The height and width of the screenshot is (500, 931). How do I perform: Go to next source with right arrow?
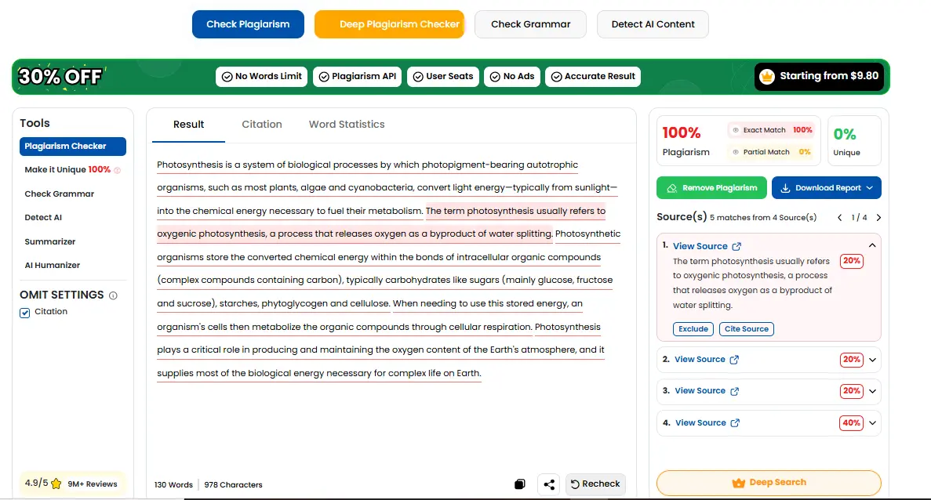878,218
